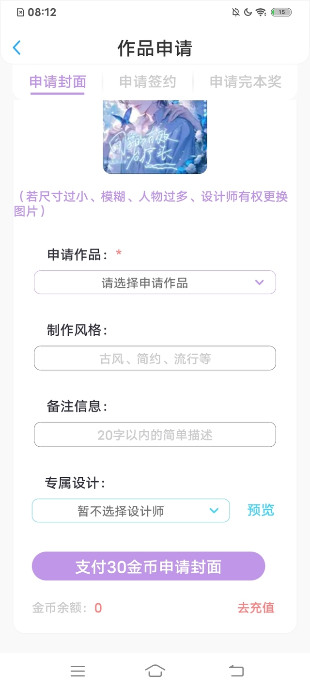
Task: Tap the Android back navigation icon
Action: coord(236,671)
